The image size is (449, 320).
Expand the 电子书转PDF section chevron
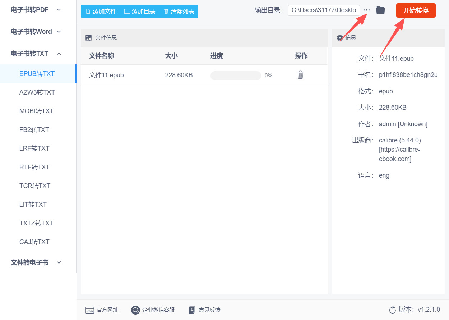click(59, 10)
